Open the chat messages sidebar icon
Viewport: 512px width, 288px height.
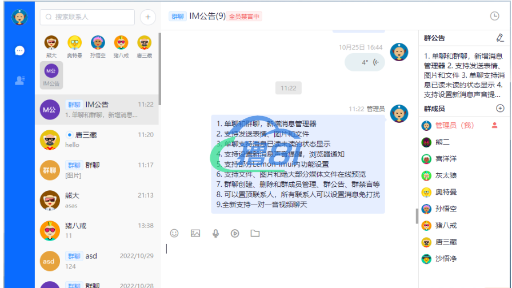click(x=20, y=51)
